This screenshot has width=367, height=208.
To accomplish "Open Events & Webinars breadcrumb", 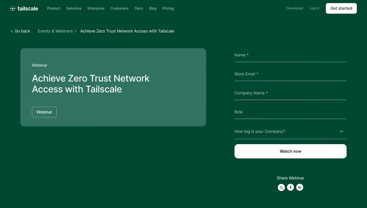I will point(55,31).
